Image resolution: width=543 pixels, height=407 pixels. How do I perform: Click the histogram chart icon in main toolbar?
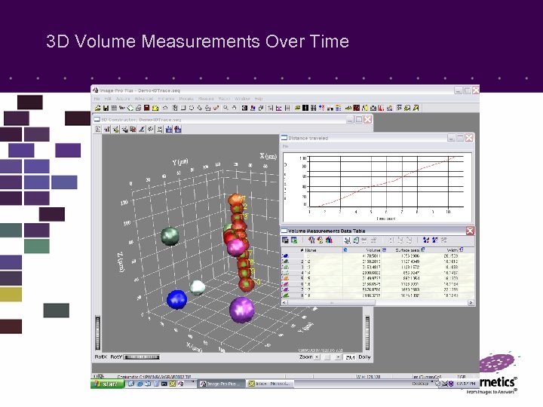tap(279, 108)
